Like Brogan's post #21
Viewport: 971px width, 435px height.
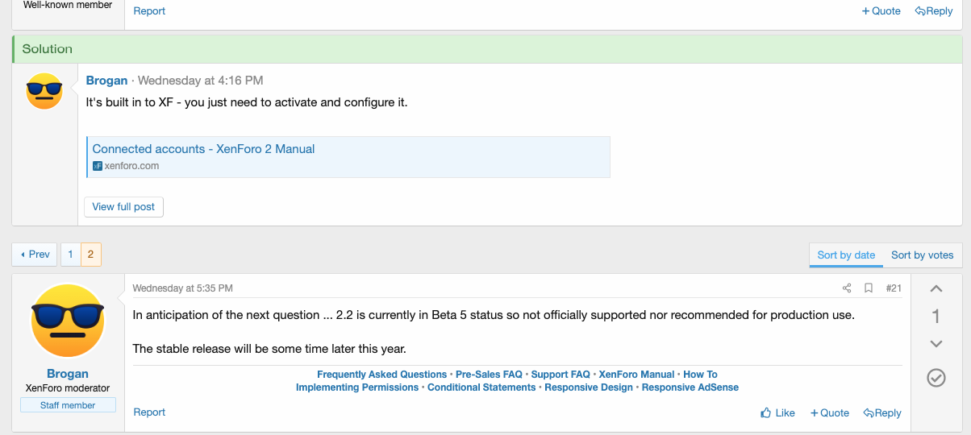[777, 412]
